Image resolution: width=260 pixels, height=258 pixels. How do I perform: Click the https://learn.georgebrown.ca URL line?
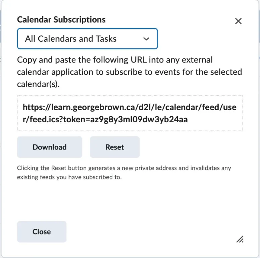[129, 107]
